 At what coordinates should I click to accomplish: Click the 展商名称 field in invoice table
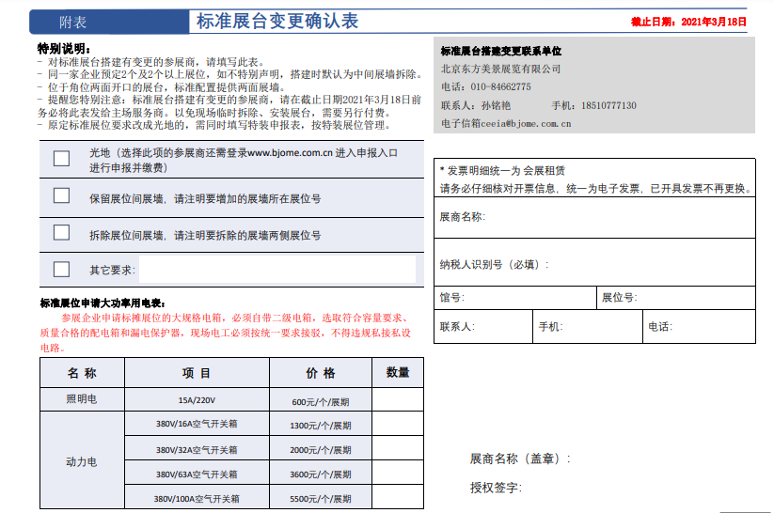[x=621, y=218]
